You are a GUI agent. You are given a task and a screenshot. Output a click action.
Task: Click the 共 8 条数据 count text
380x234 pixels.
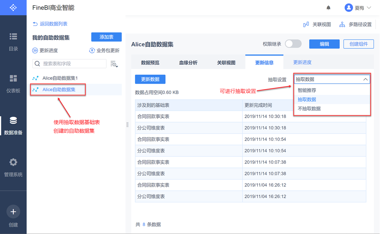coord(148,224)
